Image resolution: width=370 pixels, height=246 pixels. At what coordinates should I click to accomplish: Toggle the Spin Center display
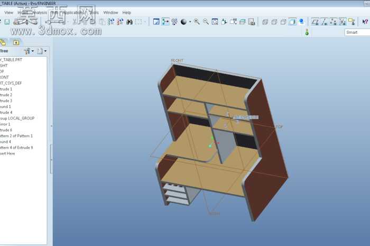click(165, 22)
